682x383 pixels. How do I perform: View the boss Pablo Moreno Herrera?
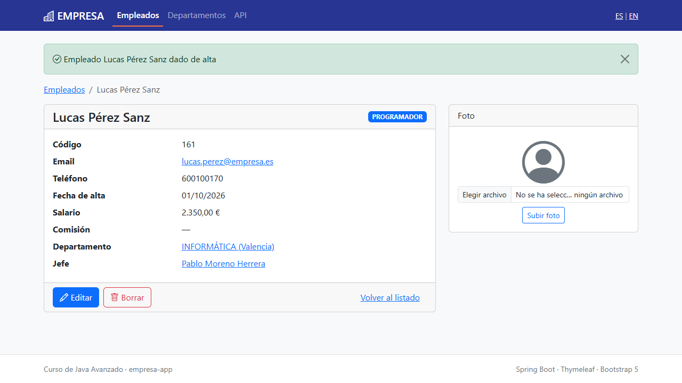tap(223, 263)
